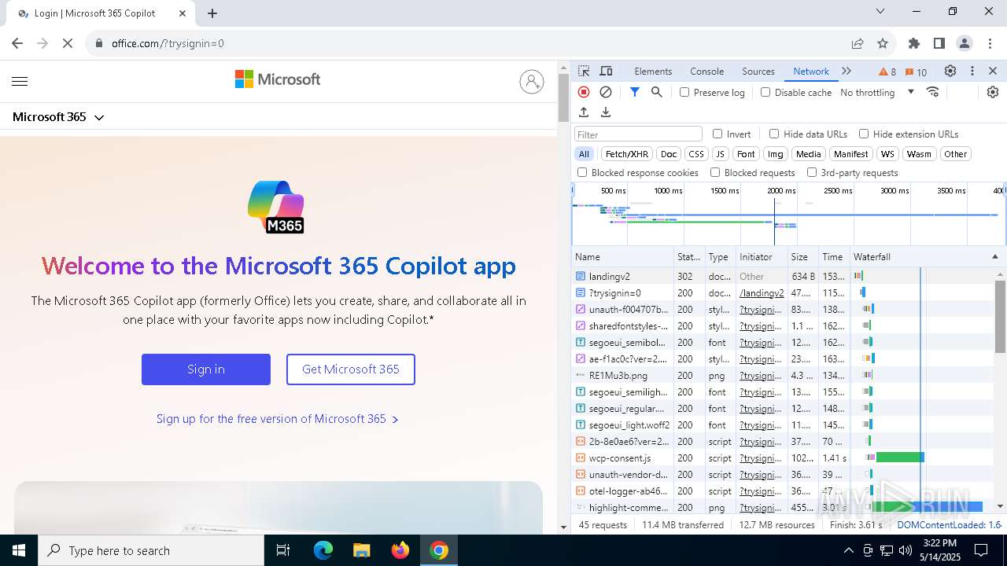1007x566 pixels.
Task: Open free Microsoft 365 sign up link
Action: [x=277, y=419]
